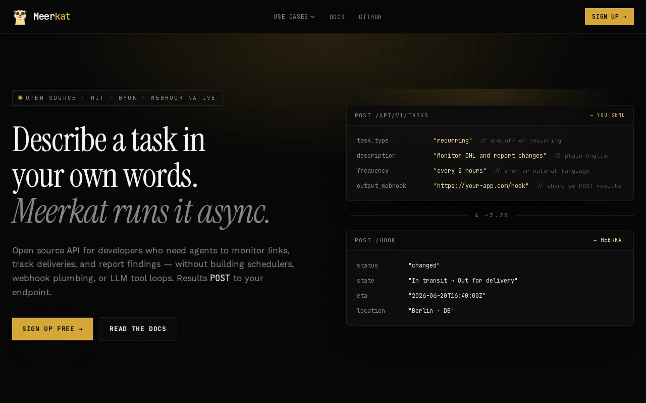Click the Meerkat brand name

52,17
